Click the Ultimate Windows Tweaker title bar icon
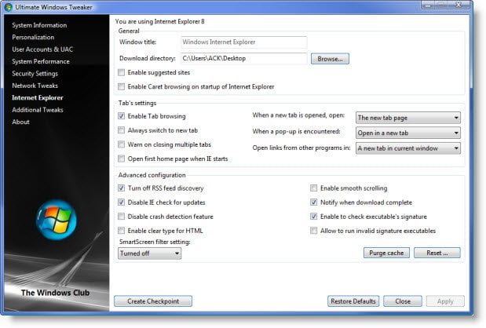 tap(9, 7)
